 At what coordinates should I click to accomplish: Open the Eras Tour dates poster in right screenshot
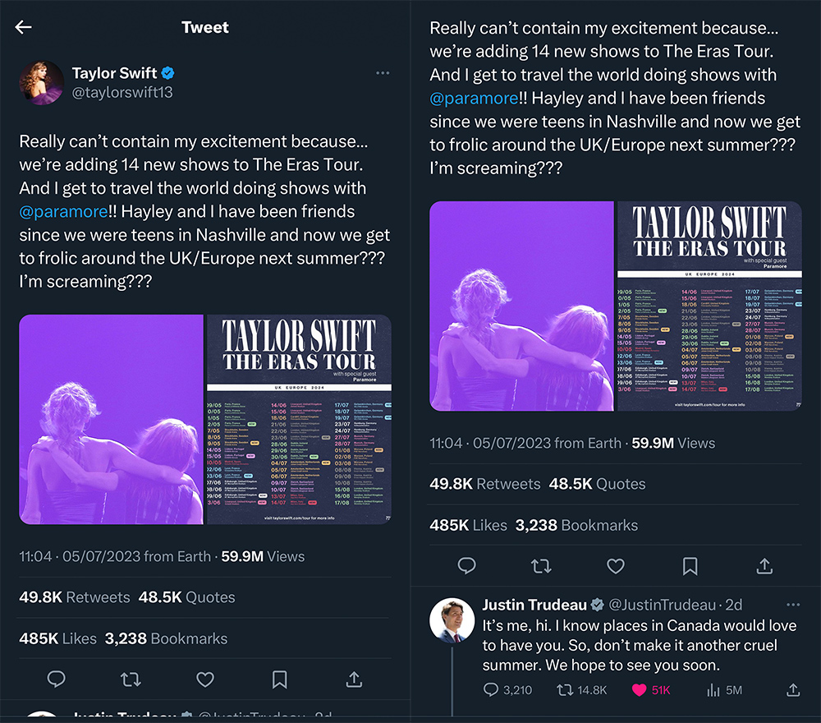click(709, 306)
